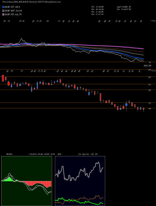Select the 'DOW ST: 50.9' legend text

click(12, 7)
